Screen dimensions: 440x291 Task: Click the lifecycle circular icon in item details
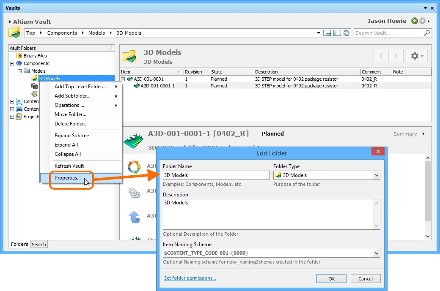coord(135,167)
